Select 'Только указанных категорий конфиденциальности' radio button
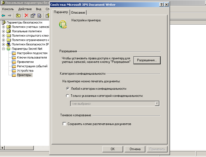Viewport: 206px width, 157px height. point(68,96)
